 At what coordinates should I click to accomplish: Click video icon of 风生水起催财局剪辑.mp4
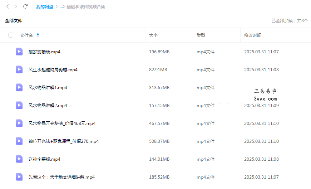click(x=19, y=69)
